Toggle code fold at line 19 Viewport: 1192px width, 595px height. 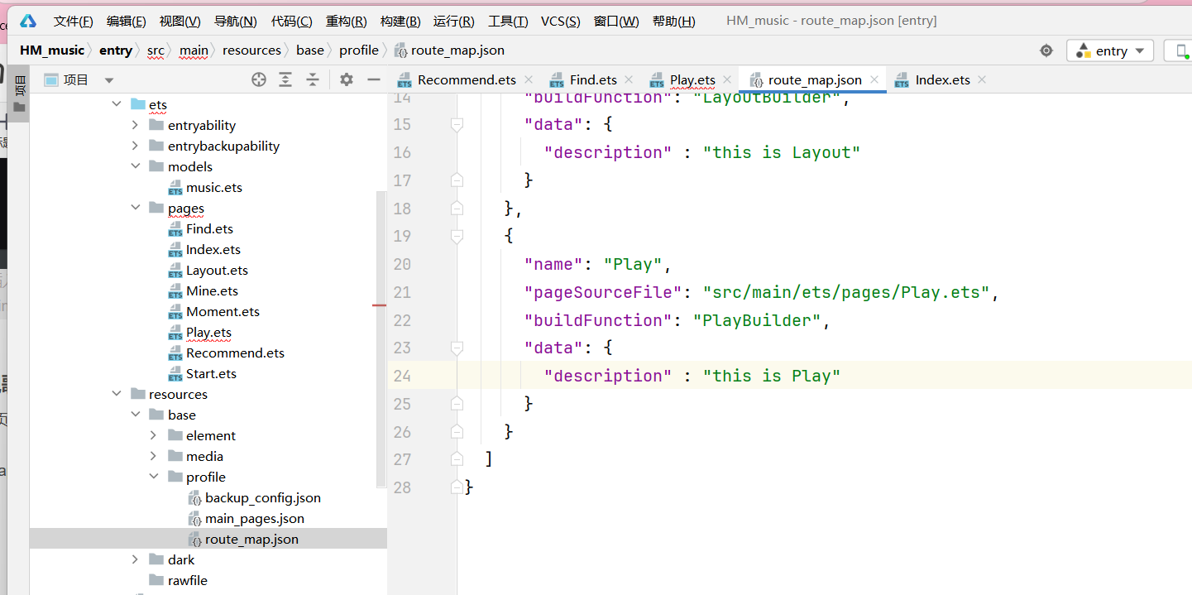(457, 236)
